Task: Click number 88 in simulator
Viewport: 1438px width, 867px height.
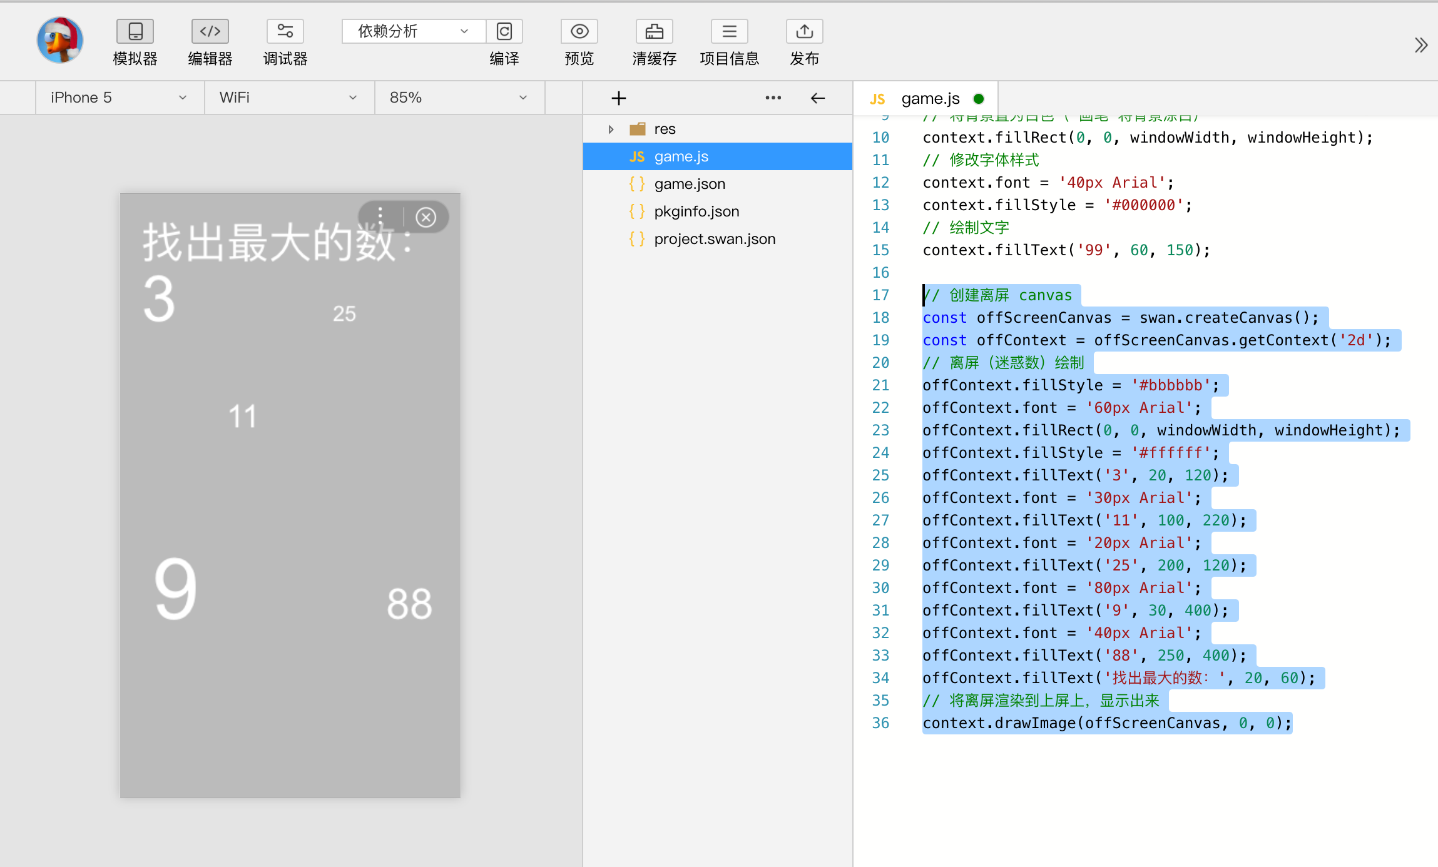Action: [x=409, y=604]
